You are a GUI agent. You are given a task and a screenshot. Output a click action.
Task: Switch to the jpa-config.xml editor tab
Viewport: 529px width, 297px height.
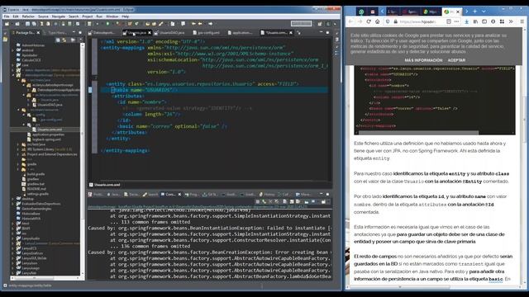tap(207, 33)
